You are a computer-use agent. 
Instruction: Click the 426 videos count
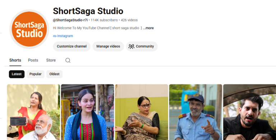coord(129,20)
